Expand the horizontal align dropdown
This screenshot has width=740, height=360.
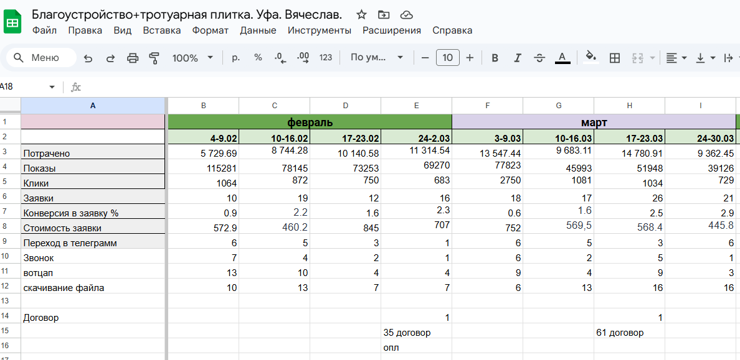coord(676,58)
